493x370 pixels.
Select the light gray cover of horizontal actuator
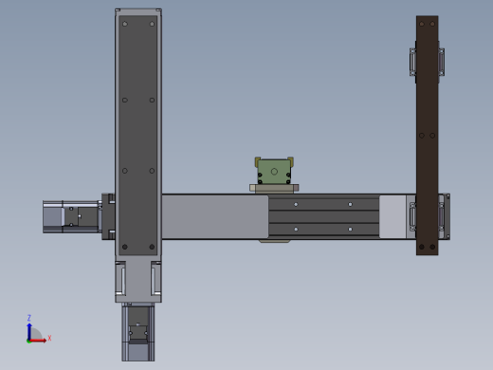[215, 216]
